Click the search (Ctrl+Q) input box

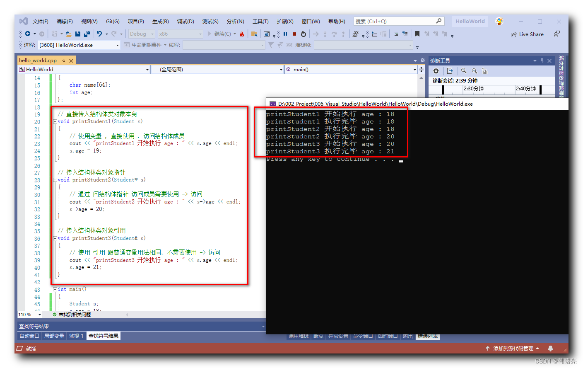tap(399, 21)
